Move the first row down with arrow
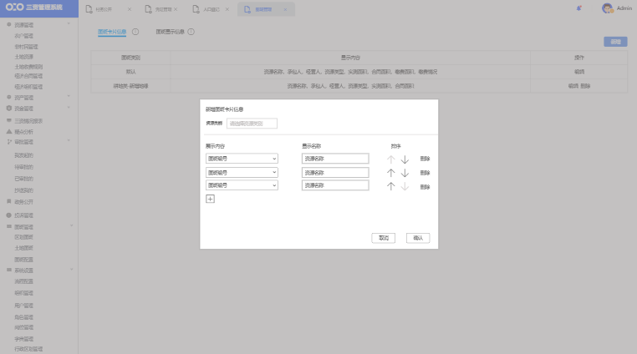 (x=405, y=159)
